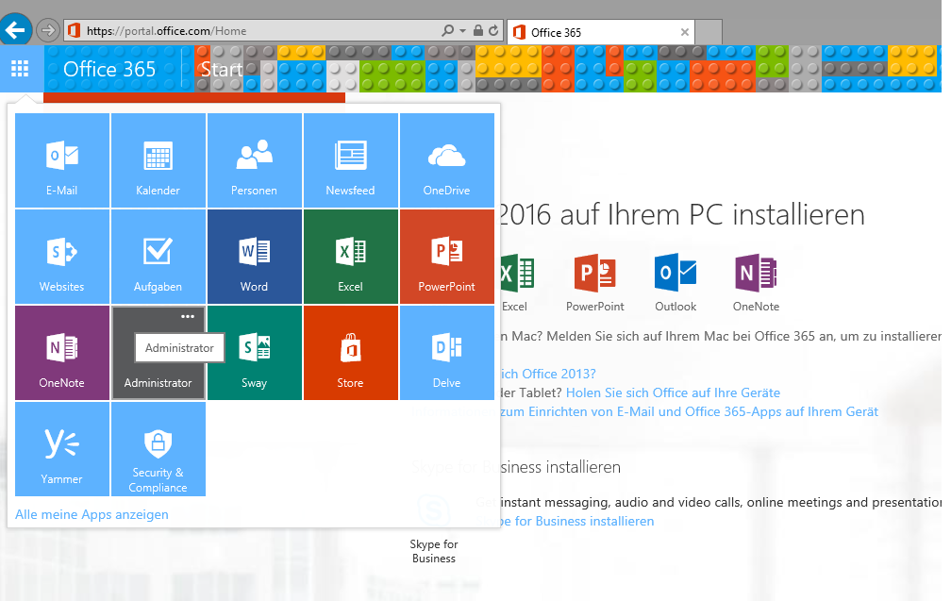Click the Office 2013 question link

(x=548, y=374)
